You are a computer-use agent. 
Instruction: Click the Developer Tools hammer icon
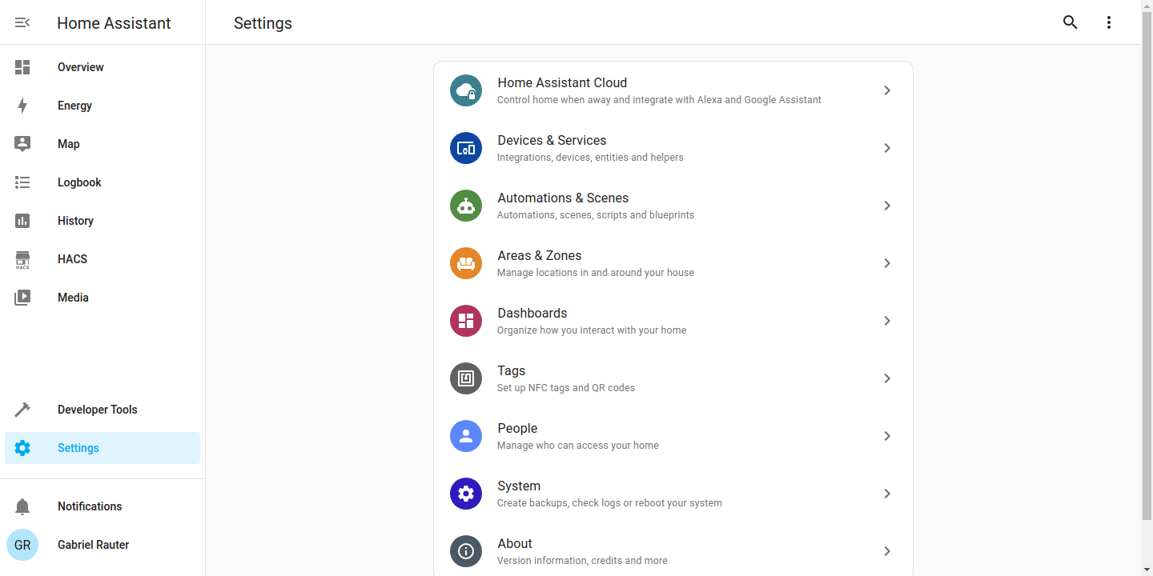(x=22, y=410)
